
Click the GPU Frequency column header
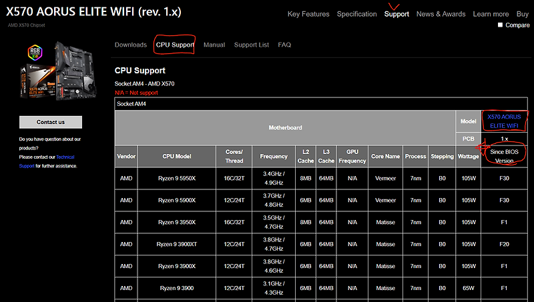click(352, 157)
